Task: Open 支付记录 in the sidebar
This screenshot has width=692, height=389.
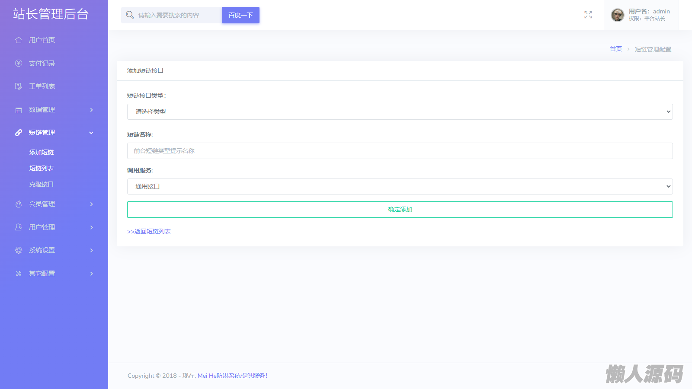Action: (x=42, y=63)
